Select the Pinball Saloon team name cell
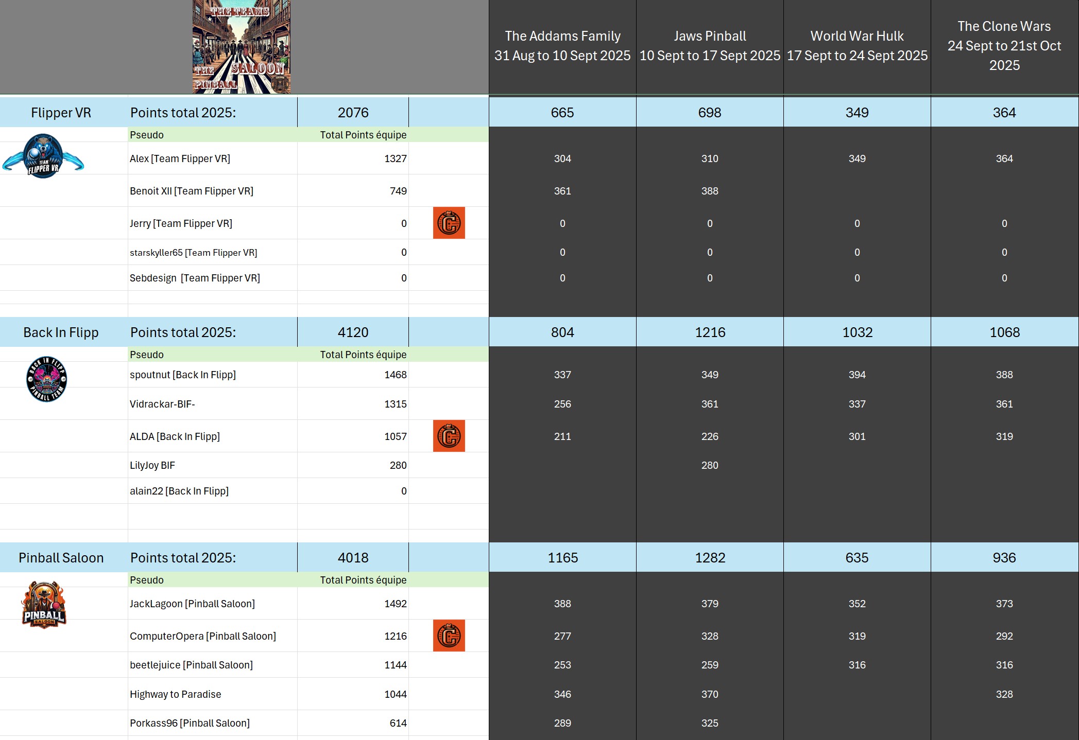Image resolution: width=1079 pixels, height=740 pixels. pyautogui.click(x=61, y=558)
